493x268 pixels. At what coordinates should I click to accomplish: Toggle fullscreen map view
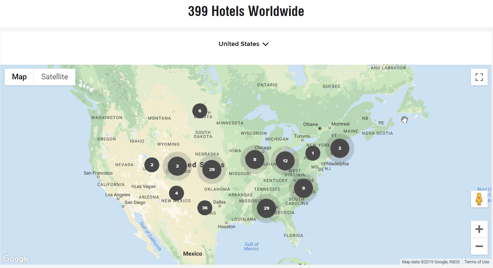tap(479, 77)
